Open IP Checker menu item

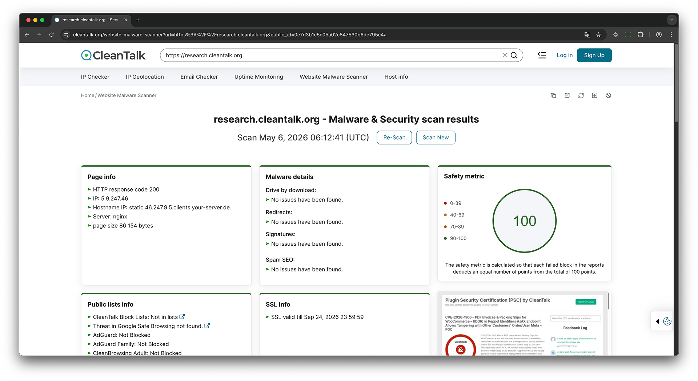95,77
